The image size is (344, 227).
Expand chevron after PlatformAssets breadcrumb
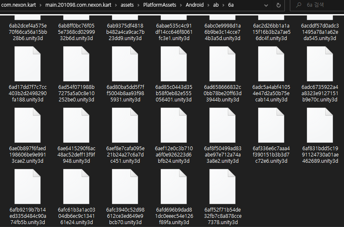[x=181, y=5]
